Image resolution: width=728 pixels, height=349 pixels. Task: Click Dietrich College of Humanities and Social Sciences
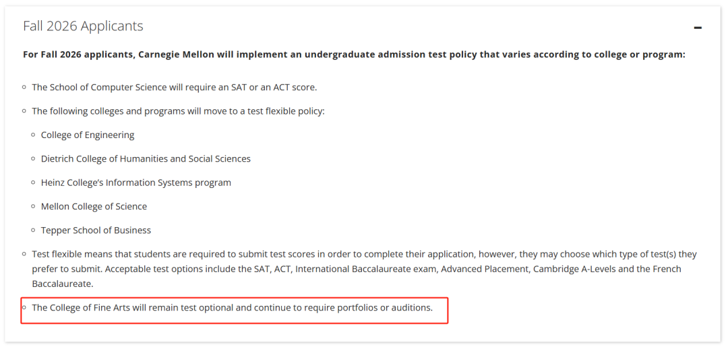tap(146, 159)
